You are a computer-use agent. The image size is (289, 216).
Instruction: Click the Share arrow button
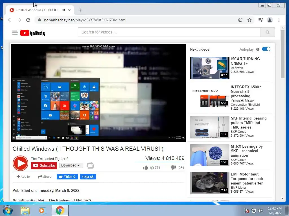tap(45, 177)
